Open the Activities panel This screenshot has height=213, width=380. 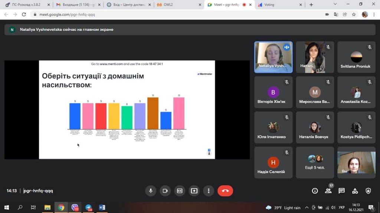pos(355,191)
